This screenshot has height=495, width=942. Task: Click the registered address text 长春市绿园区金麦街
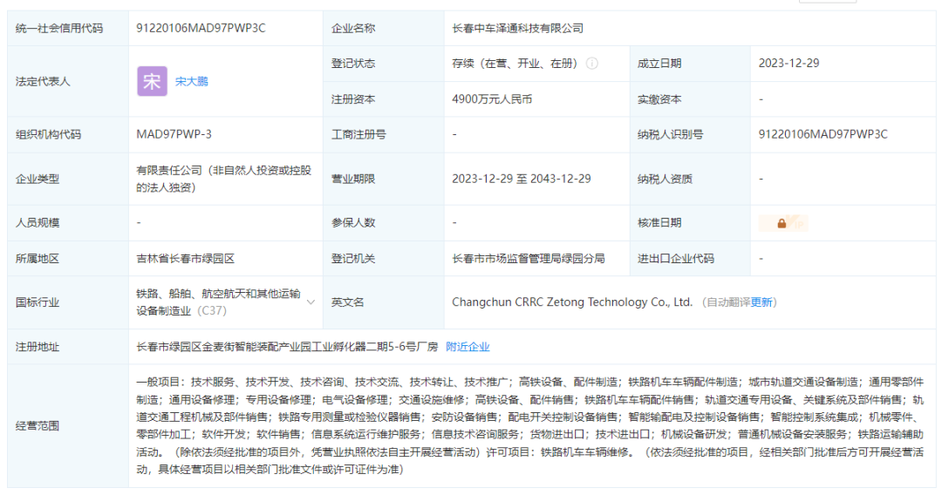click(286, 347)
